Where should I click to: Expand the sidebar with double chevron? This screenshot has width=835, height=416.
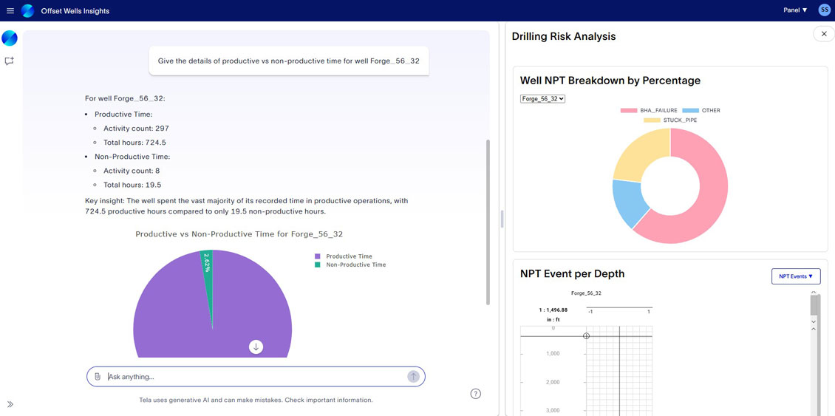(x=10, y=404)
